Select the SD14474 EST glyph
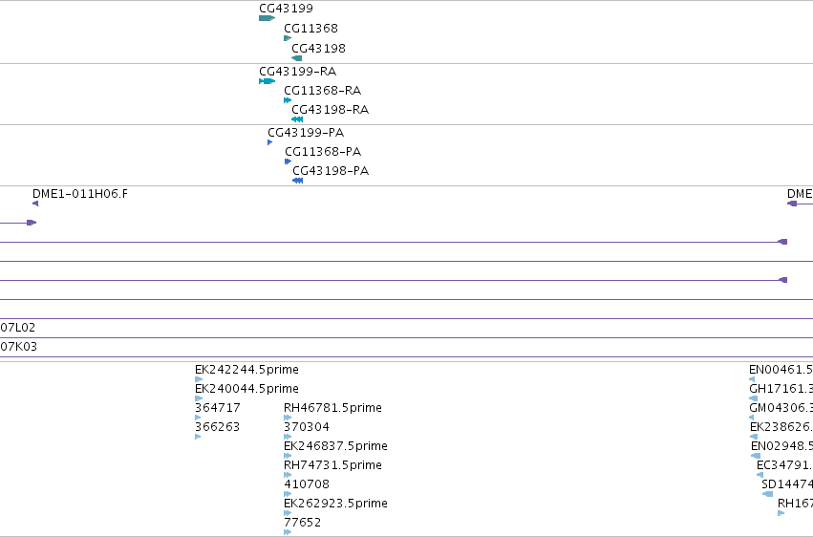This screenshot has width=813, height=537. tap(767, 494)
